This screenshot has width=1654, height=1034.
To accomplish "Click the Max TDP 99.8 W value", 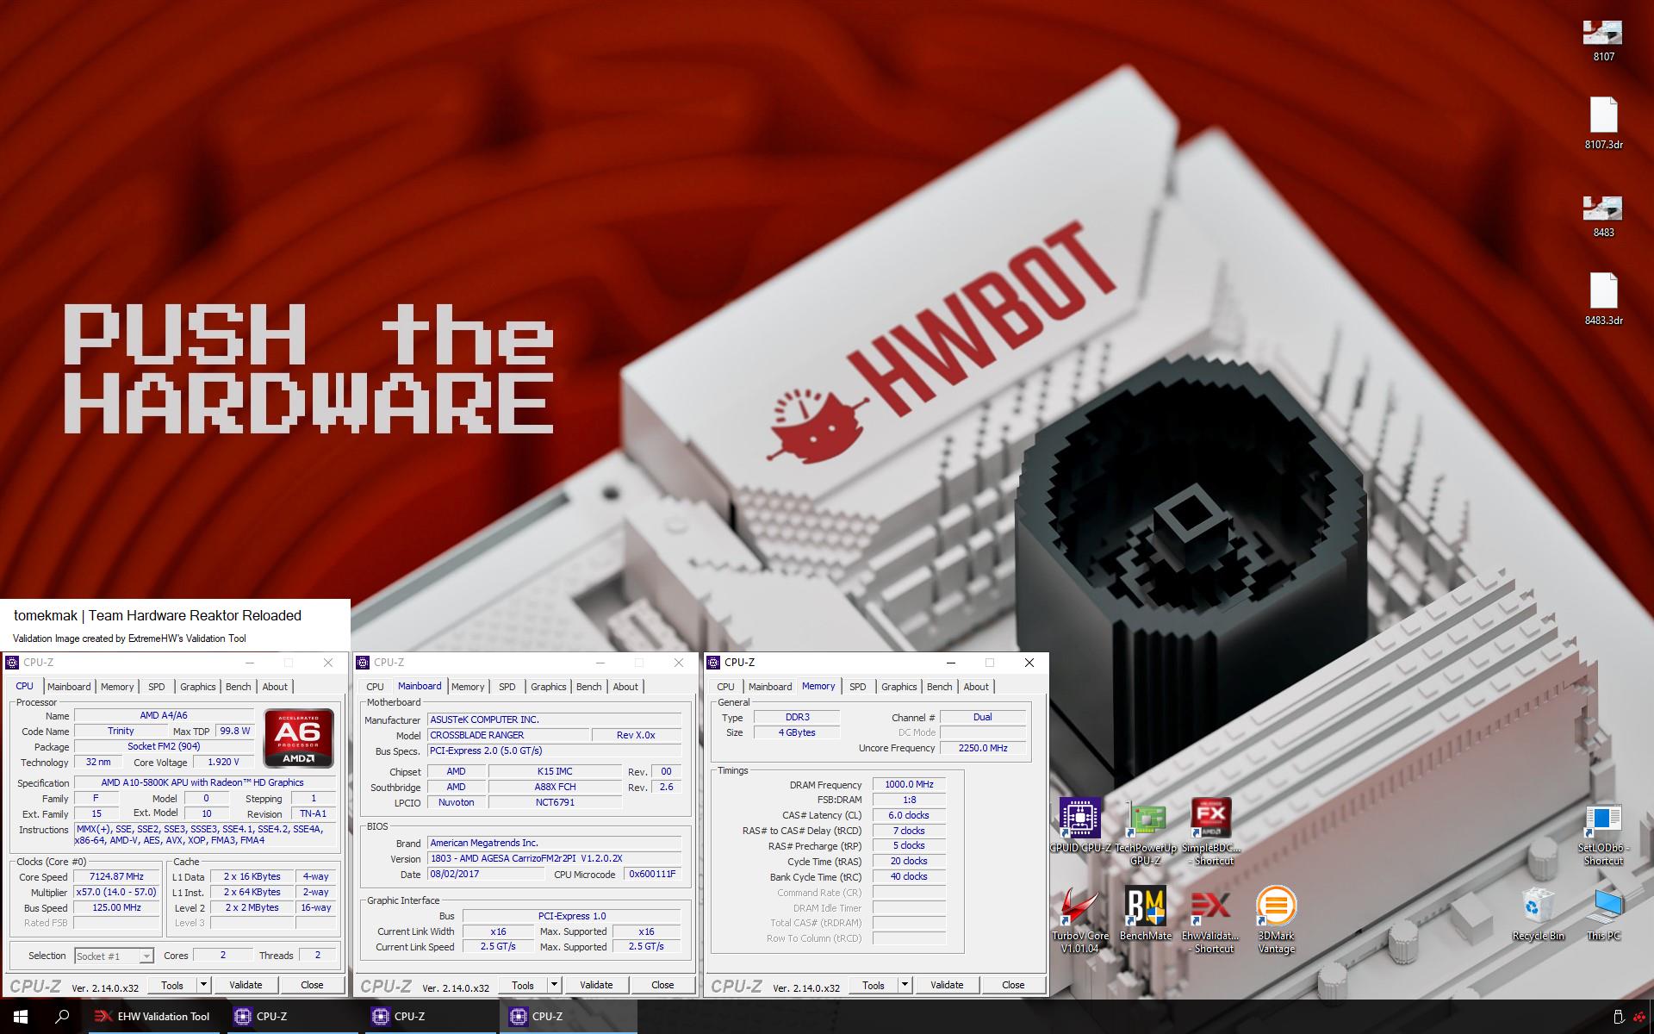I will (234, 731).
